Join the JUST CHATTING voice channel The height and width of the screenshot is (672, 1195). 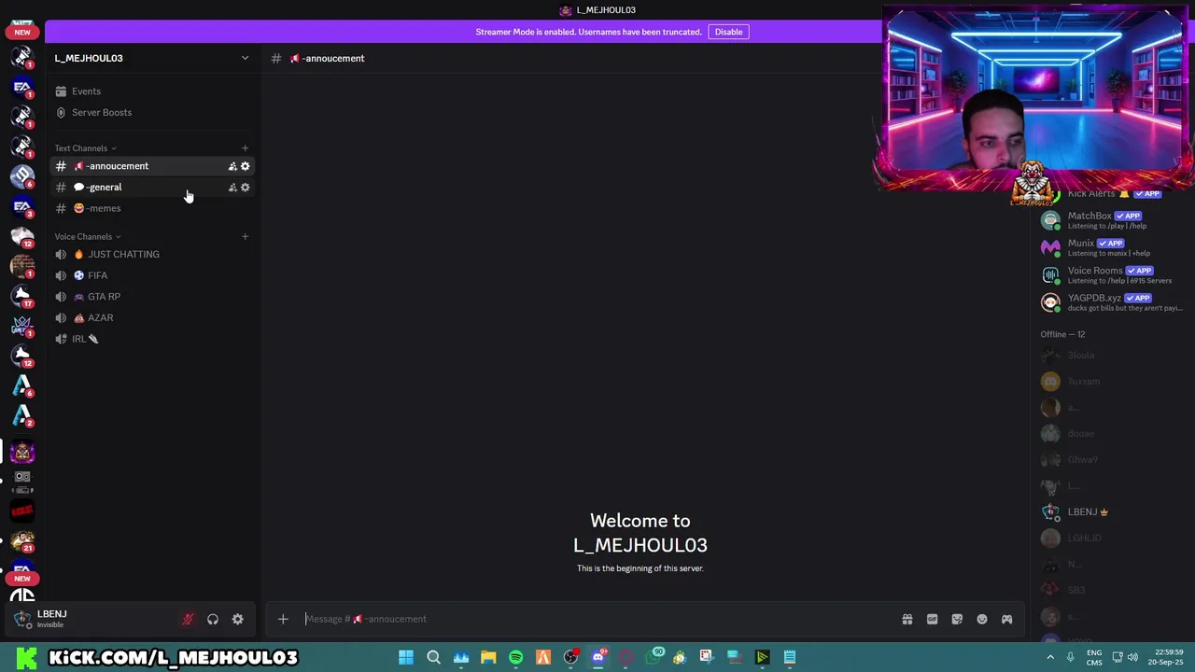tap(151, 254)
